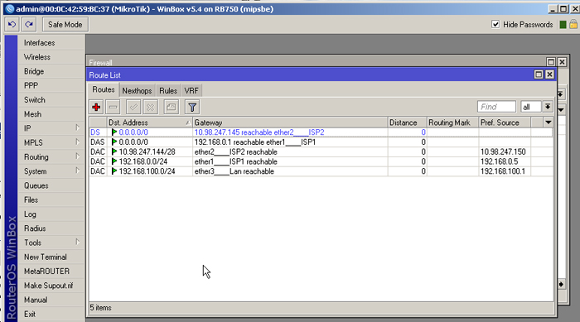580x322 pixels.
Task: Disable route with the X icon
Action: coord(150,108)
